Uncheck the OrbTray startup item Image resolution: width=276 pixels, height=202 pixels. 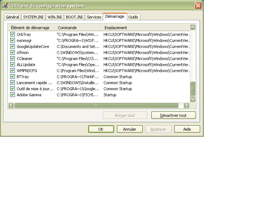point(12,34)
